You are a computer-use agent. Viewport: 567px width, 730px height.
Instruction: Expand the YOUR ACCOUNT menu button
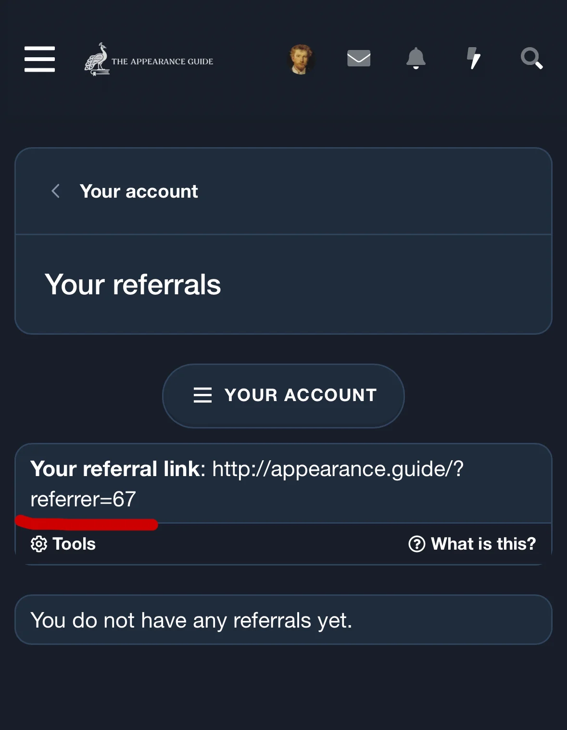click(283, 395)
